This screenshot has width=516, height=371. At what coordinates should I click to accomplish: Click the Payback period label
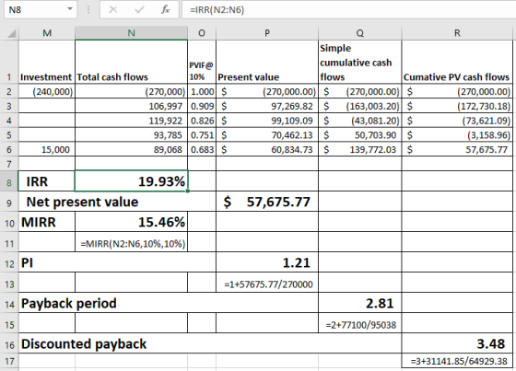point(69,303)
